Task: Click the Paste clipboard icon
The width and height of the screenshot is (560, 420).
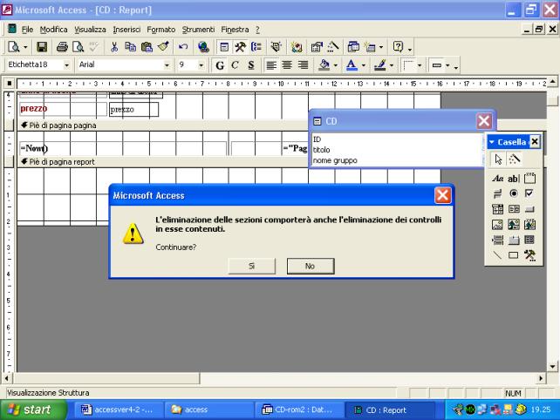Action: [x=147, y=47]
